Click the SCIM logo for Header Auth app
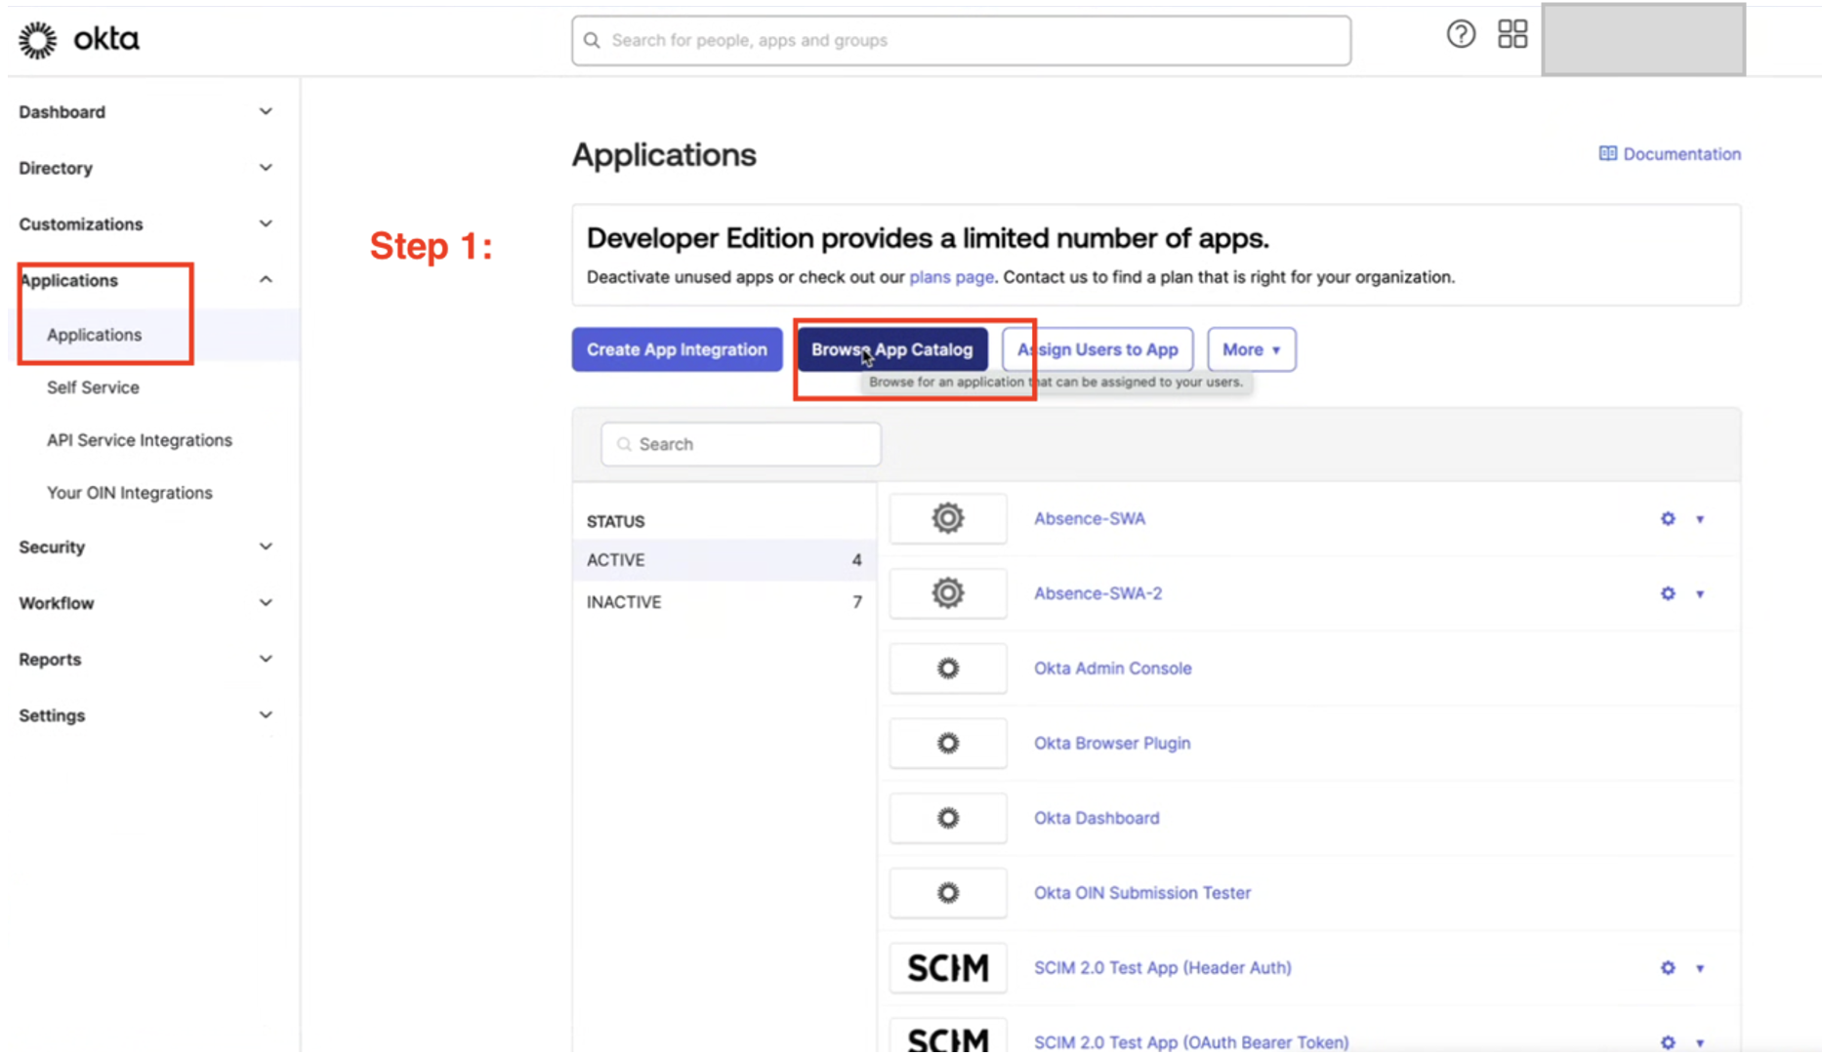The image size is (1822, 1056). click(947, 968)
